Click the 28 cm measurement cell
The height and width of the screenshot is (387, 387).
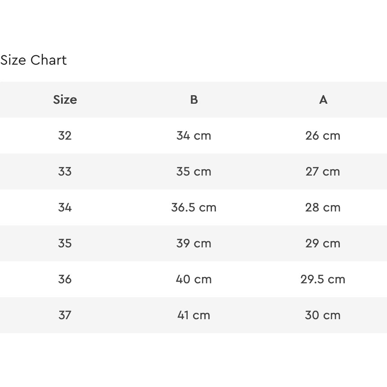coord(323,207)
